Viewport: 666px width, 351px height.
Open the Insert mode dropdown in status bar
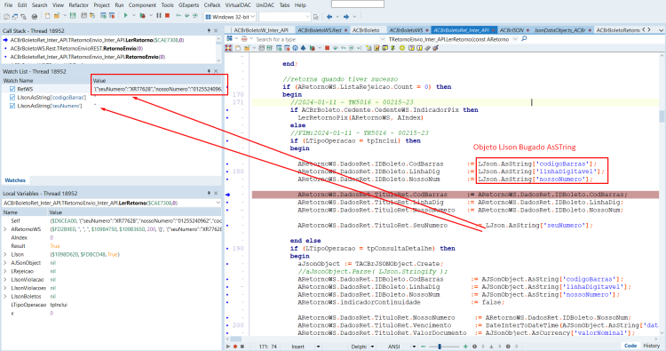(318, 347)
